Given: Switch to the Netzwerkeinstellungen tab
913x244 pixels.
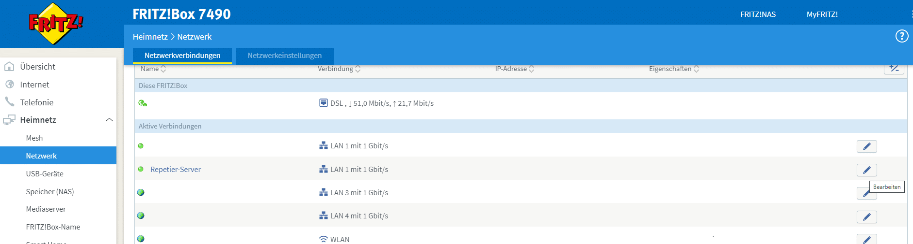Looking at the screenshot, I should pos(284,56).
